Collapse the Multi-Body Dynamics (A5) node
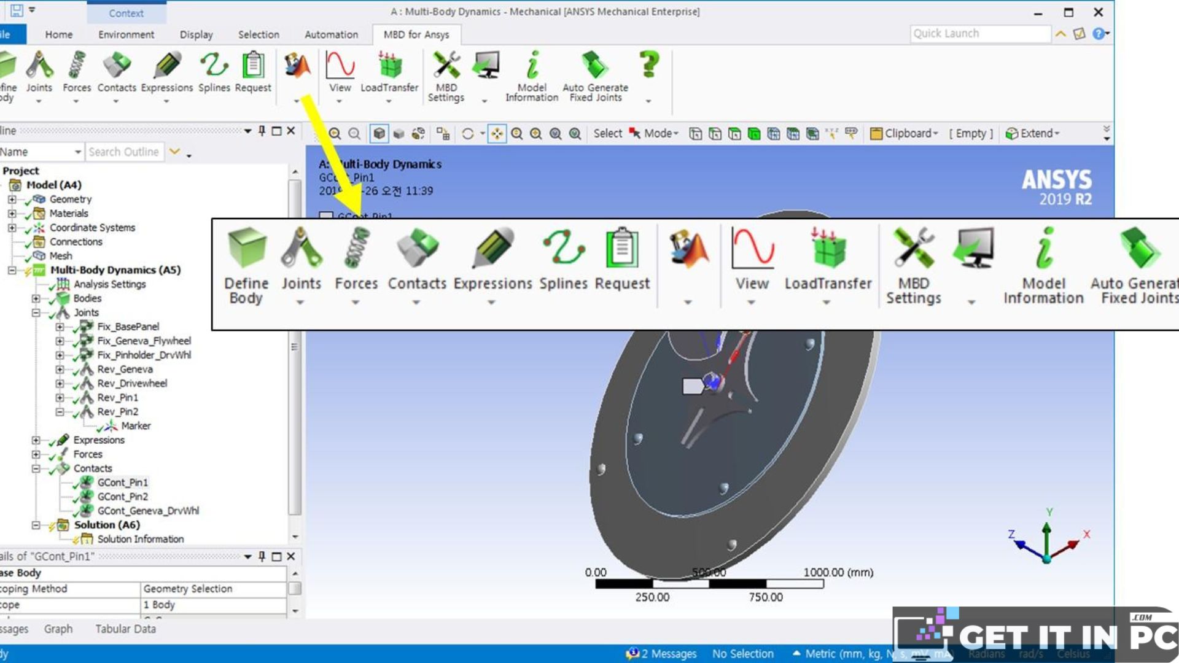The image size is (1179, 663). (12, 269)
